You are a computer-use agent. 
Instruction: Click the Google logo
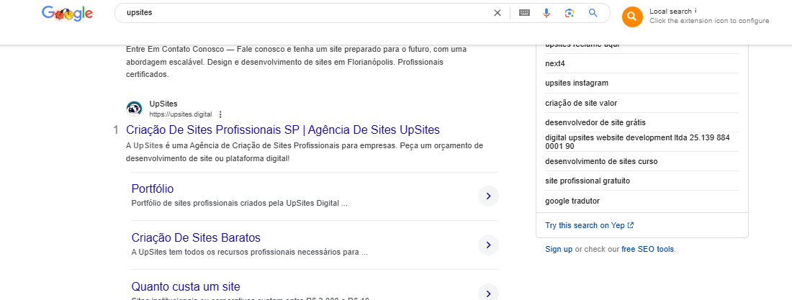(x=67, y=14)
